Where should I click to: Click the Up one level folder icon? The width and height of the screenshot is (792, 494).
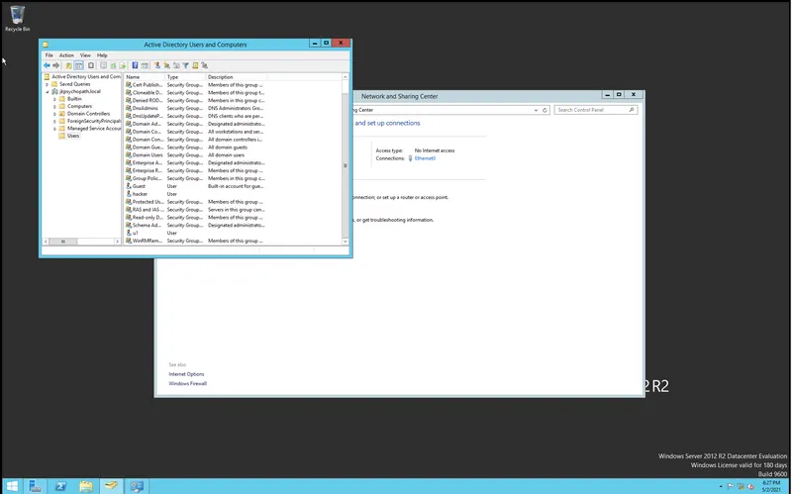68,65
